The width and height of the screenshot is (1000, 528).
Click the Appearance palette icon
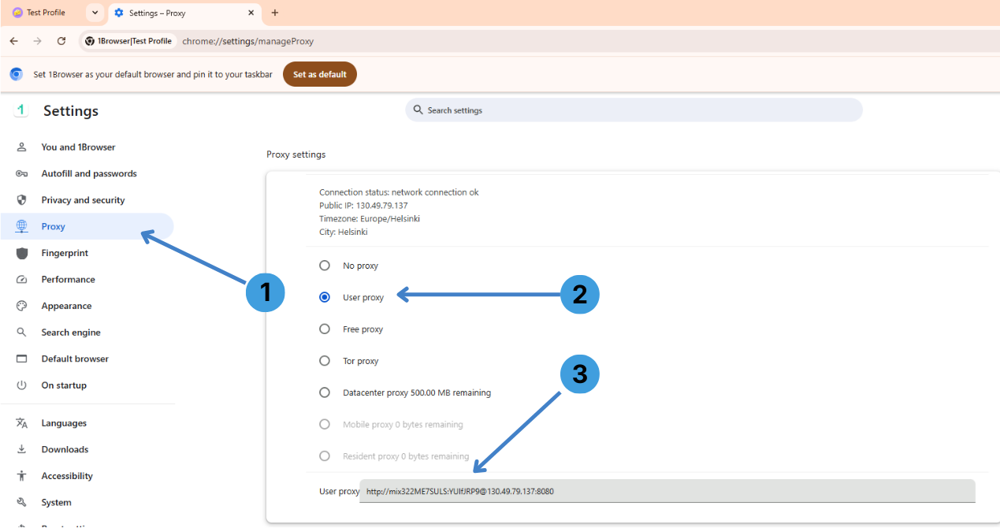[x=22, y=306]
